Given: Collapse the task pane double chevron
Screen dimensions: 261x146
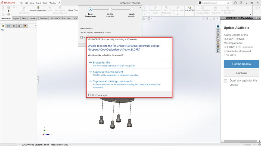Looking at the screenshot, I should pos(222,18).
